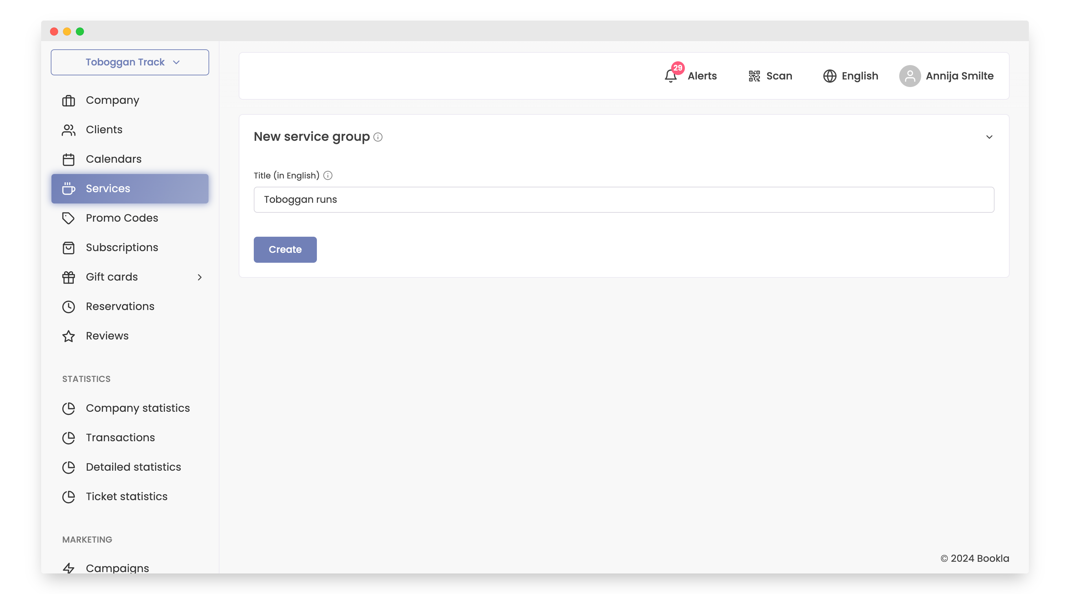Screen dimensions: 1070x594
Task: Expand the Gift cards submenu arrow
Action: click(199, 277)
